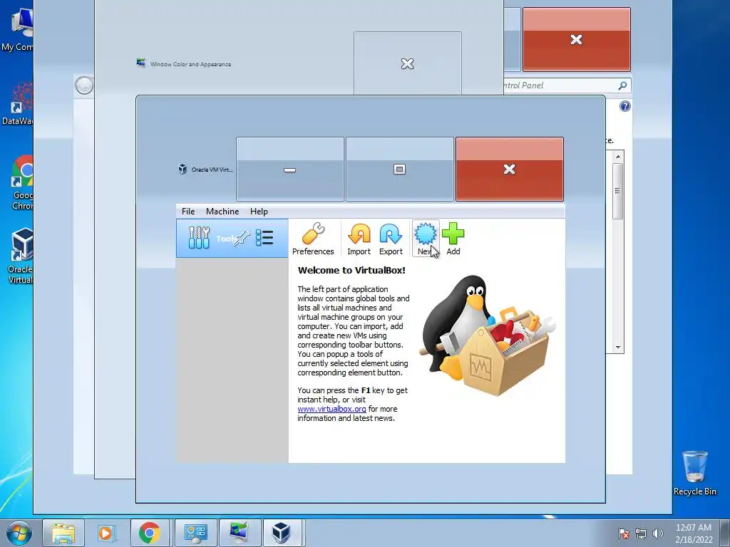Image resolution: width=730 pixels, height=547 pixels.
Task: Click the Import appliance toolbar icon
Action: point(359,239)
